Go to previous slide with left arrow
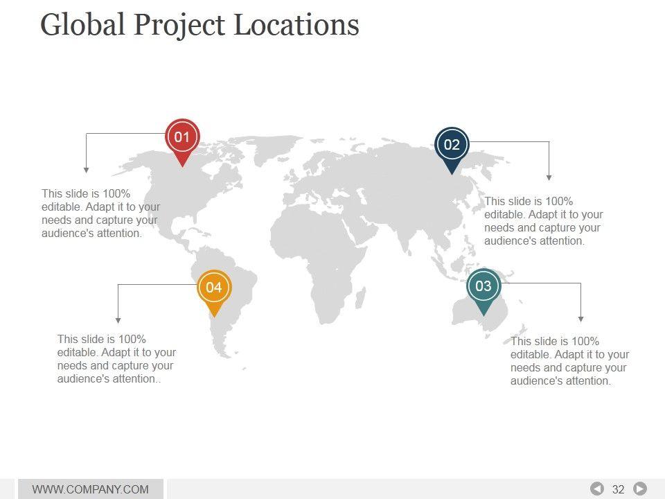This screenshot has height=499, width=665. (x=596, y=489)
